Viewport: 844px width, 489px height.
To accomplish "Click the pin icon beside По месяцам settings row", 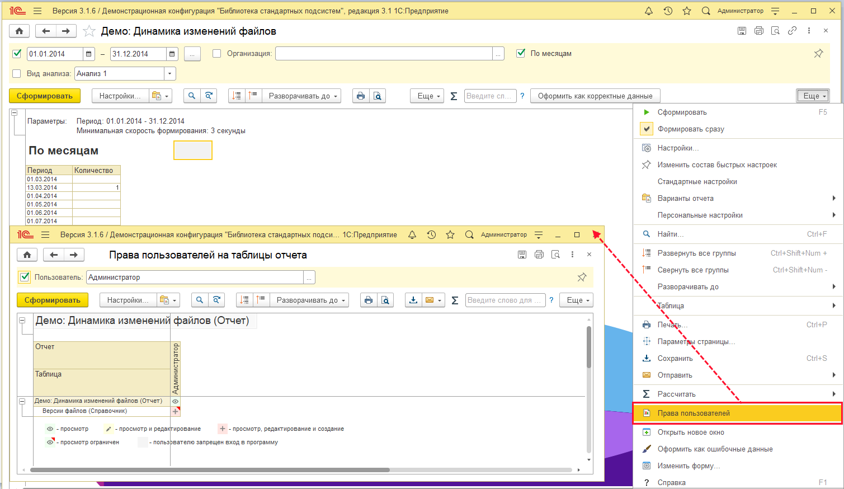I will click(818, 54).
